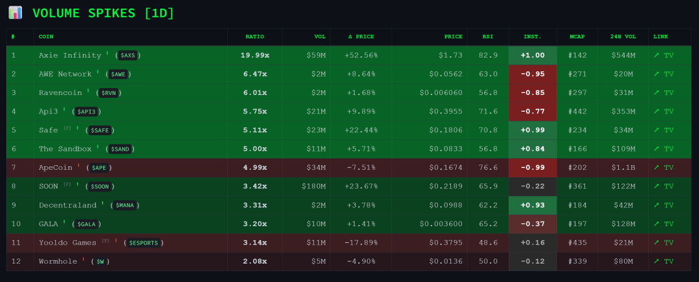Screen dimensions: 699x282
Task: Click the $AXS ticker badge
Action: click(128, 55)
